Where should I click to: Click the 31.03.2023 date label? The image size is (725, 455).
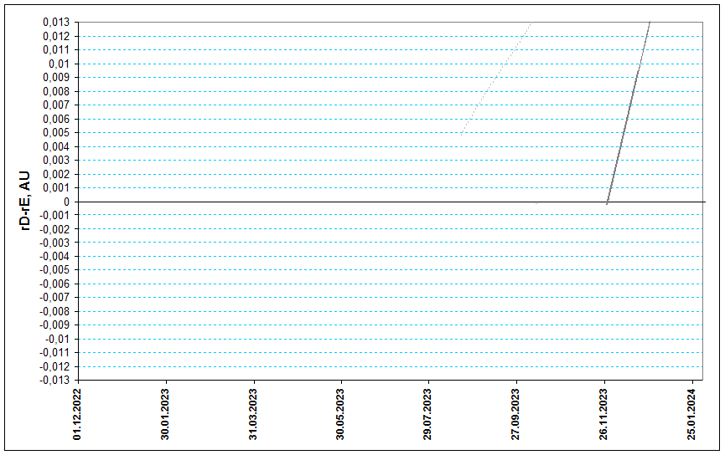point(253,414)
